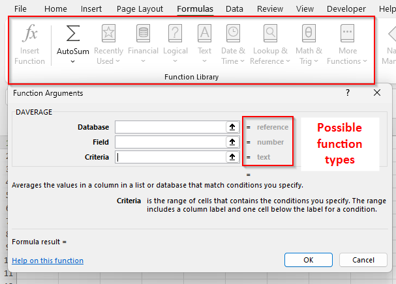Expand the AutoSum dropdown arrow
This screenshot has height=284, width=396.
tap(72, 61)
